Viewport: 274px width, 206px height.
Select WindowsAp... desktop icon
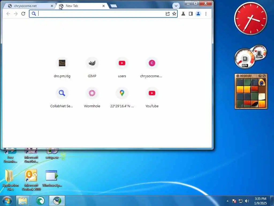click(x=52, y=178)
